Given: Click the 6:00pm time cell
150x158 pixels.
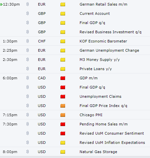Looking at the screenshot, I should coord(10,78).
